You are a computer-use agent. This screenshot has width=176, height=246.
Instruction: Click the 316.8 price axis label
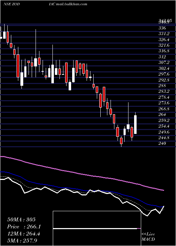164,51
